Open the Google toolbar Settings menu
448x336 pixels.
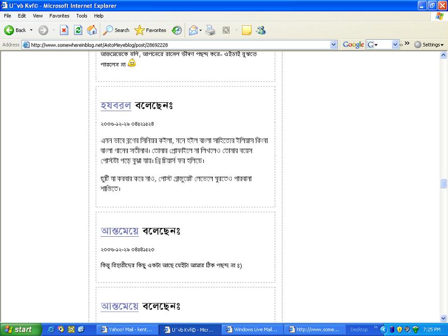coord(429,44)
